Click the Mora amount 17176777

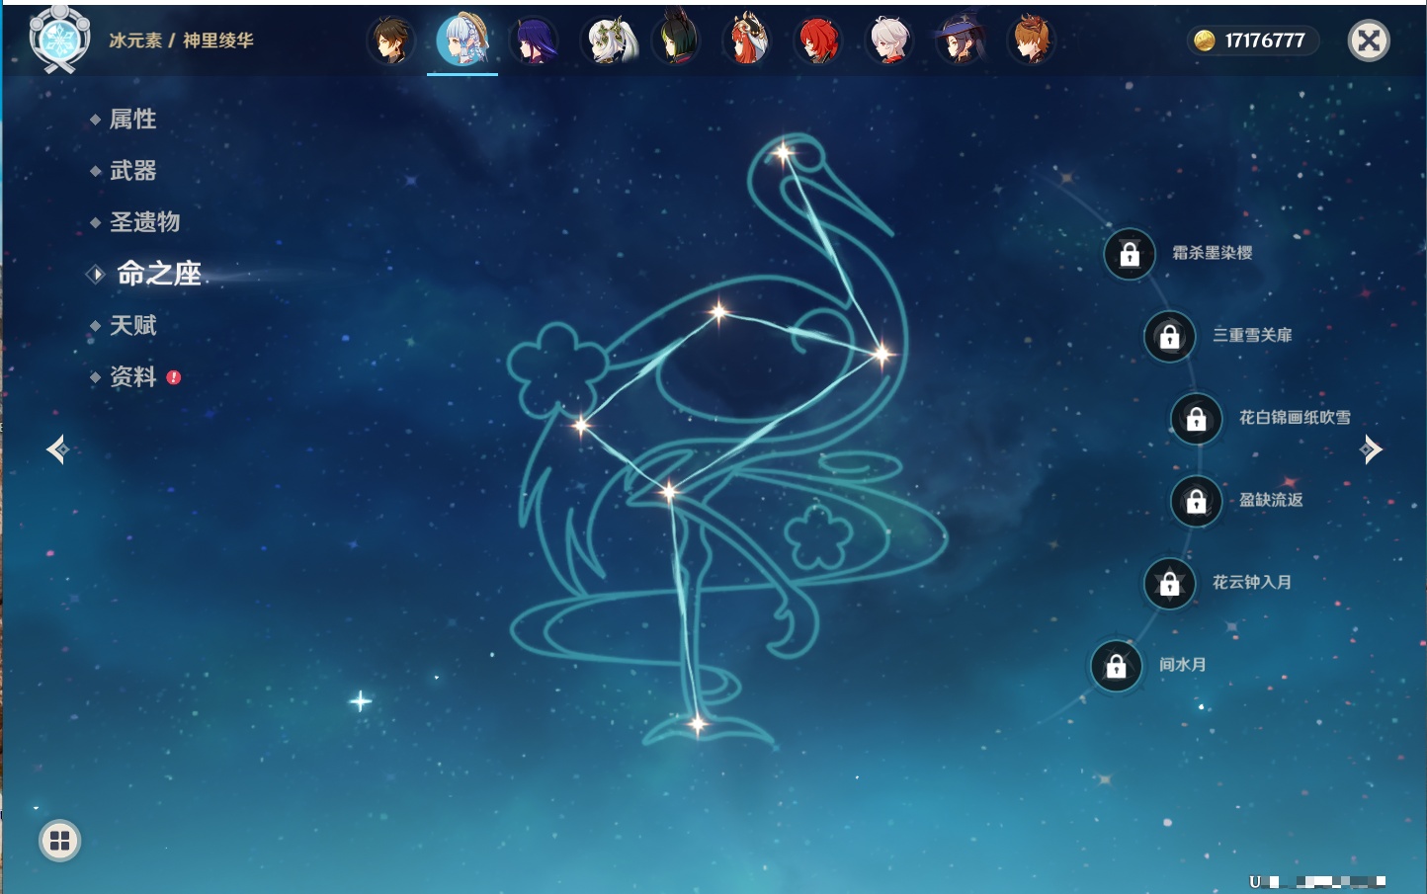click(x=1265, y=41)
